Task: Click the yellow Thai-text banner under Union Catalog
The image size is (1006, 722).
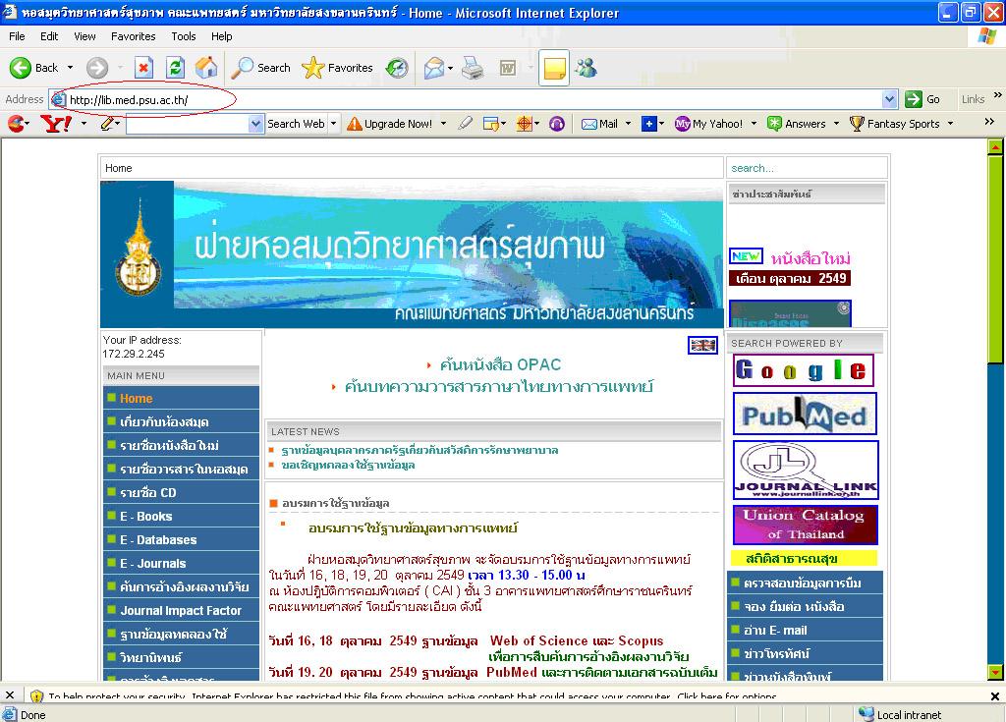Action: [x=804, y=558]
